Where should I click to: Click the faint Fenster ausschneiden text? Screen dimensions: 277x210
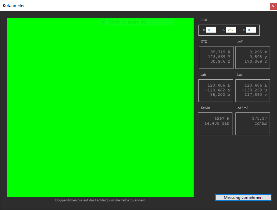(128, 22)
